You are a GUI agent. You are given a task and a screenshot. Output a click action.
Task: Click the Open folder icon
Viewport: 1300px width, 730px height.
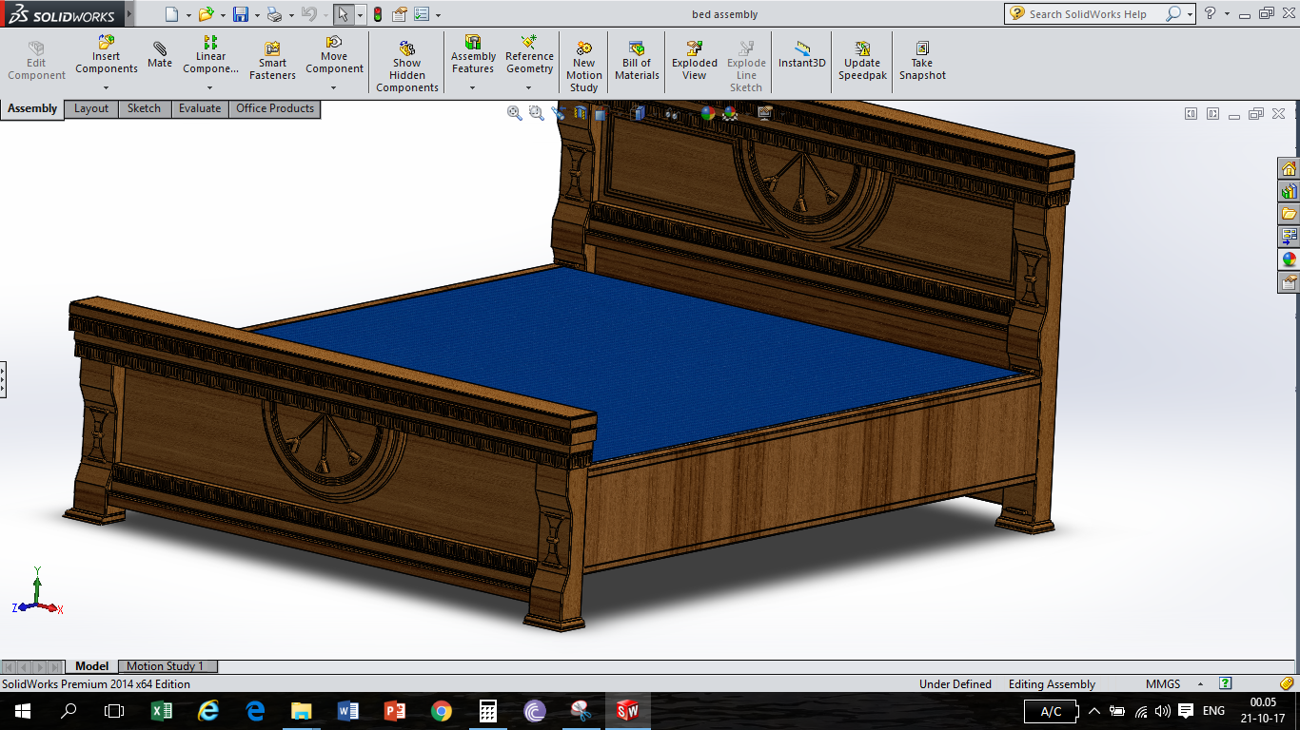point(205,14)
